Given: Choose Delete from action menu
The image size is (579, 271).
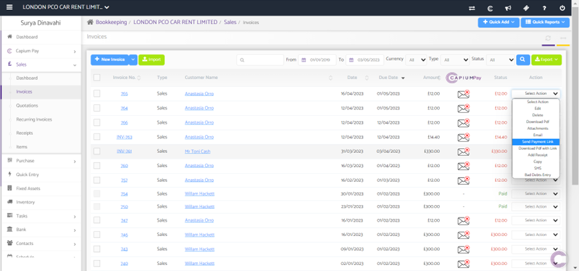Looking at the screenshot, I should pos(535,115).
